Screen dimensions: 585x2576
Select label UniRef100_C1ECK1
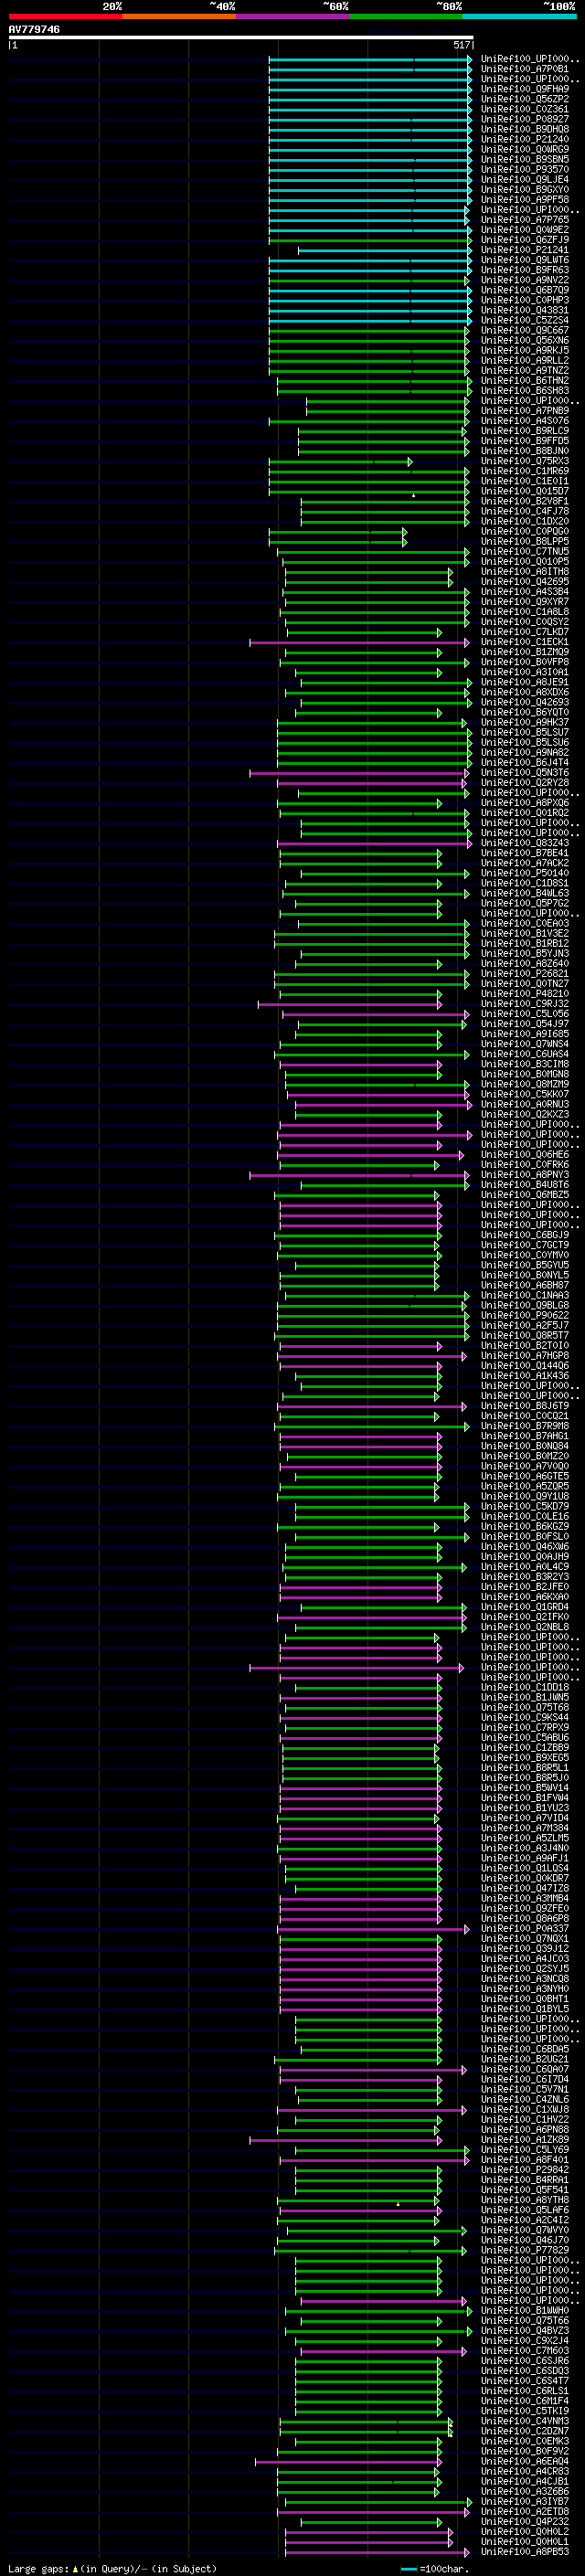(524, 642)
